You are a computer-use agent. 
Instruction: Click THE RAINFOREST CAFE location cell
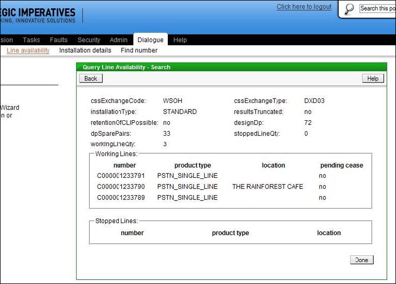[x=268, y=186]
